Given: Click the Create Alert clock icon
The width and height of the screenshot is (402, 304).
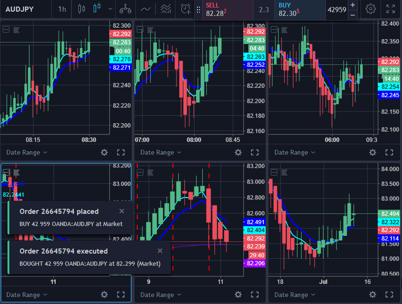Looking at the screenshot, I should (186, 9).
